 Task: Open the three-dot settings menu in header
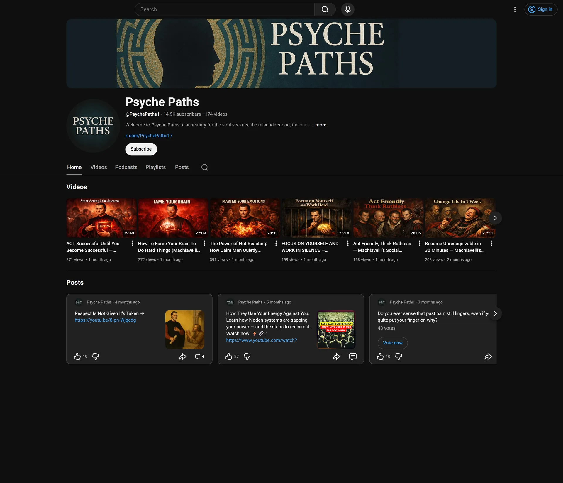click(x=515, y=9)
